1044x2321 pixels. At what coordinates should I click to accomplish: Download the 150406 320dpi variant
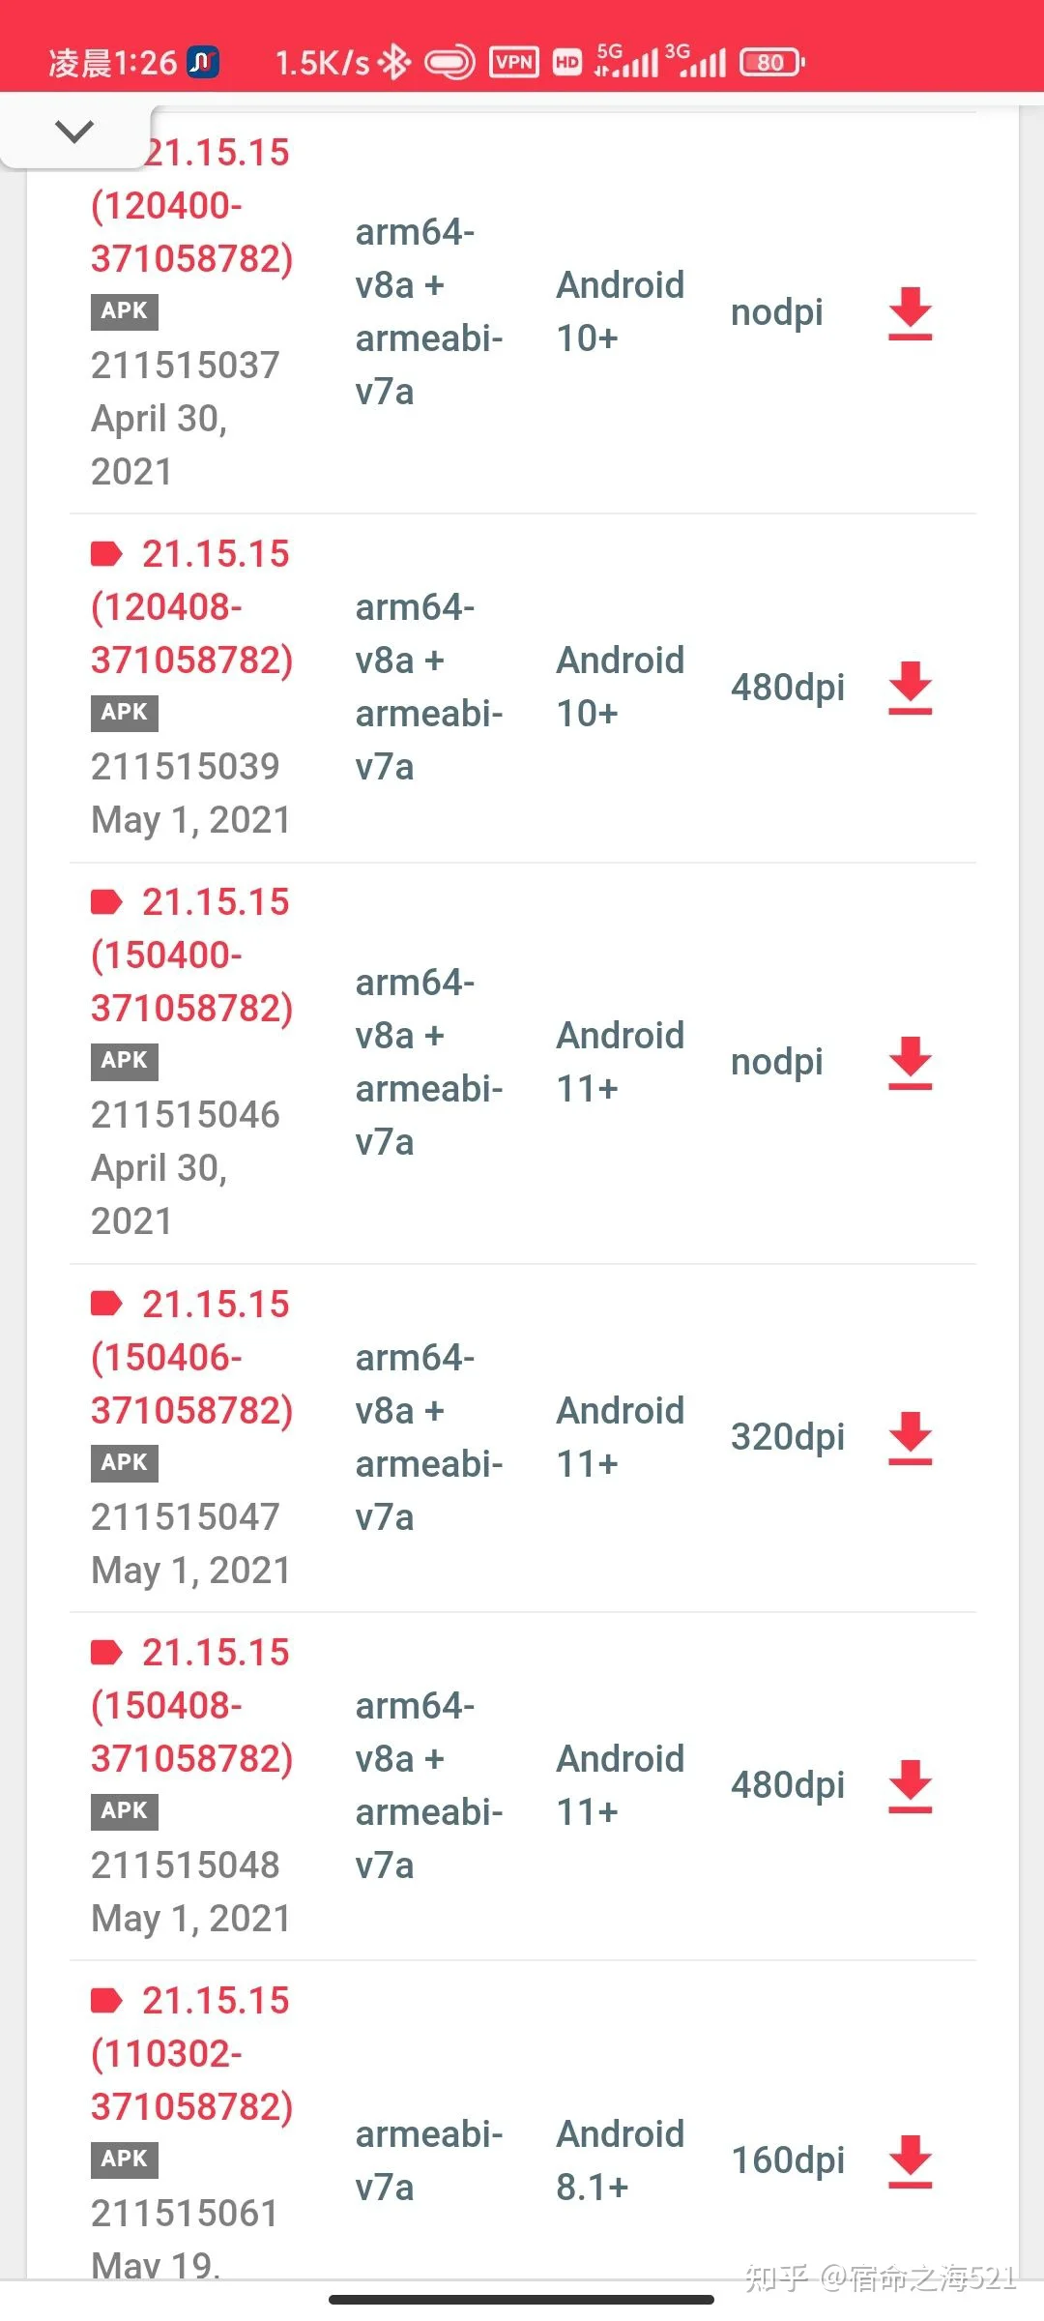point(910,1438)
